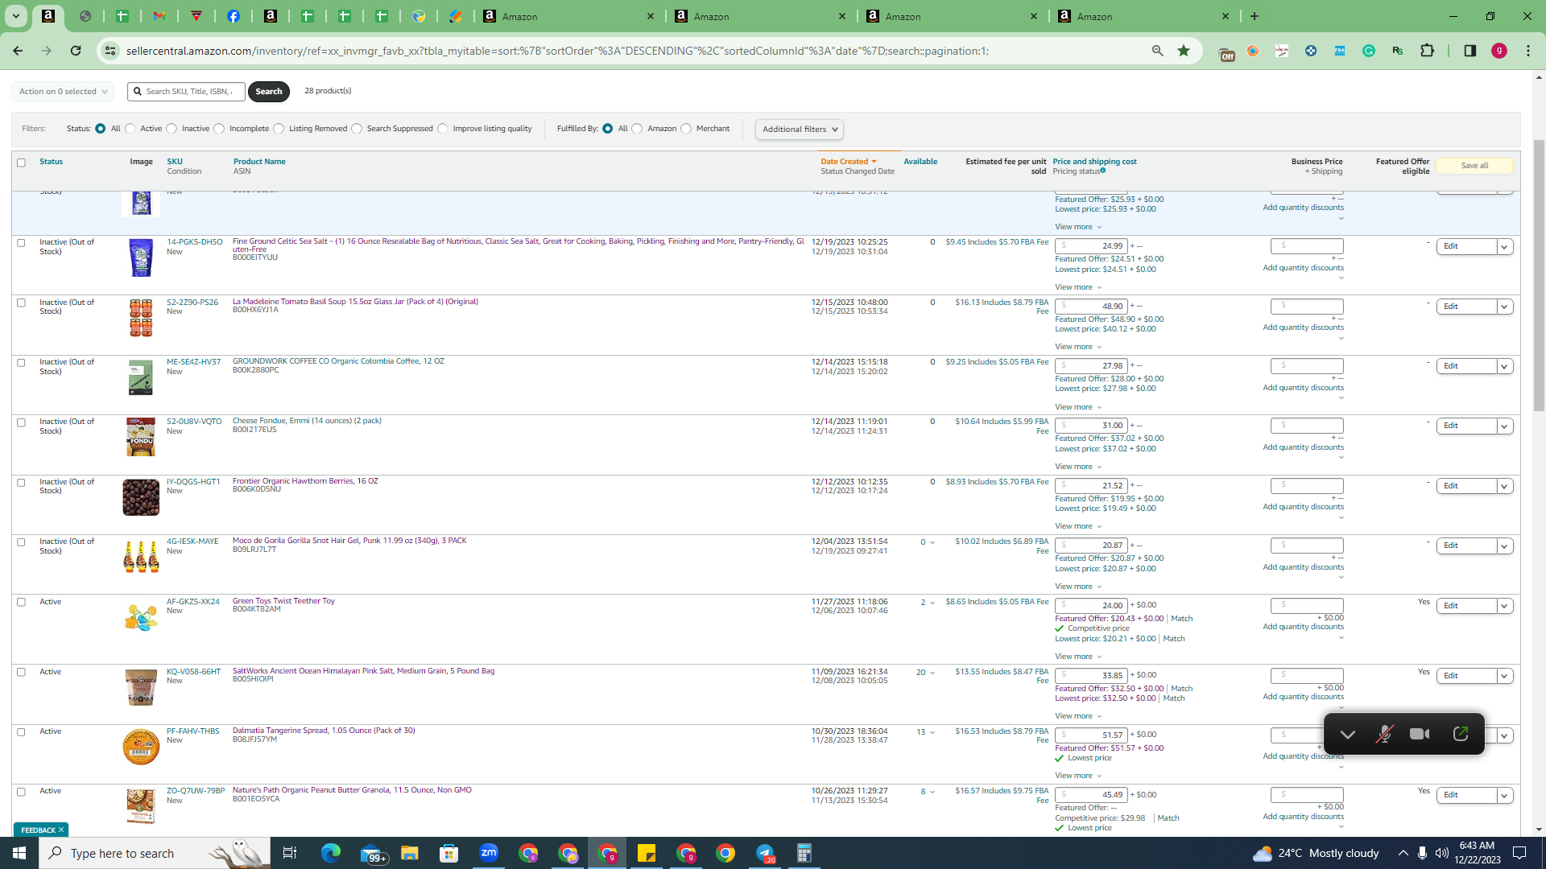Reload the page with refresh icon
1546x869 pixels.
76,51
